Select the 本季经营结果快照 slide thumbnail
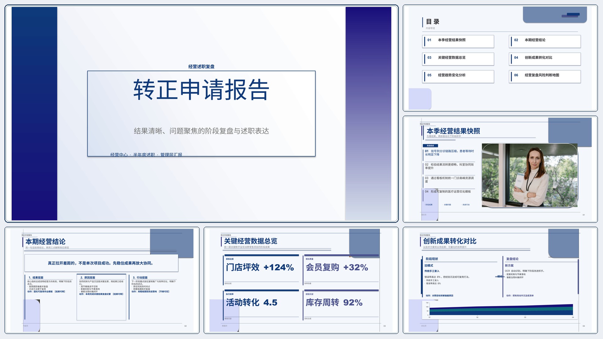603x339 pixels. point(500,169)
